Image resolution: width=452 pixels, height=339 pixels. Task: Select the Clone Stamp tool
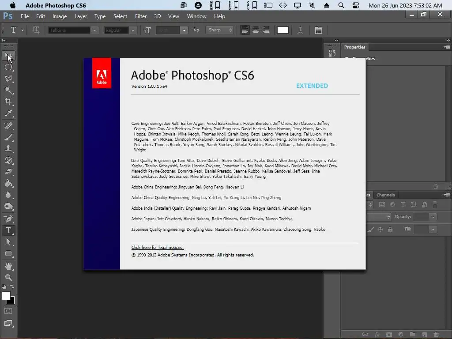point(8,149)
